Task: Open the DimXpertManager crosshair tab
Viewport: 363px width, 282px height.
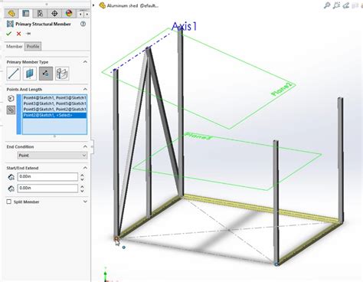Action: click(54, 13)
